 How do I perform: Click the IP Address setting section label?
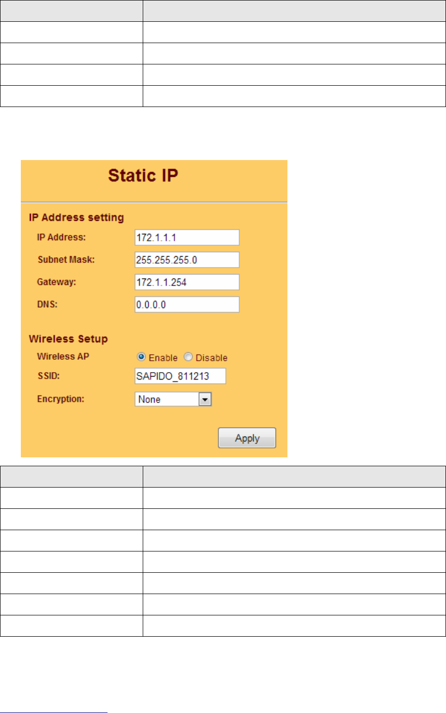[76, 218]
